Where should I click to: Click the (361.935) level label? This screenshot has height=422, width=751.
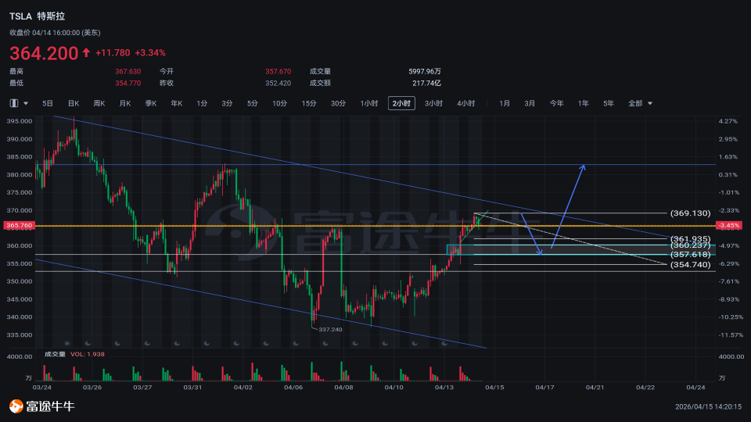(691, 239)
